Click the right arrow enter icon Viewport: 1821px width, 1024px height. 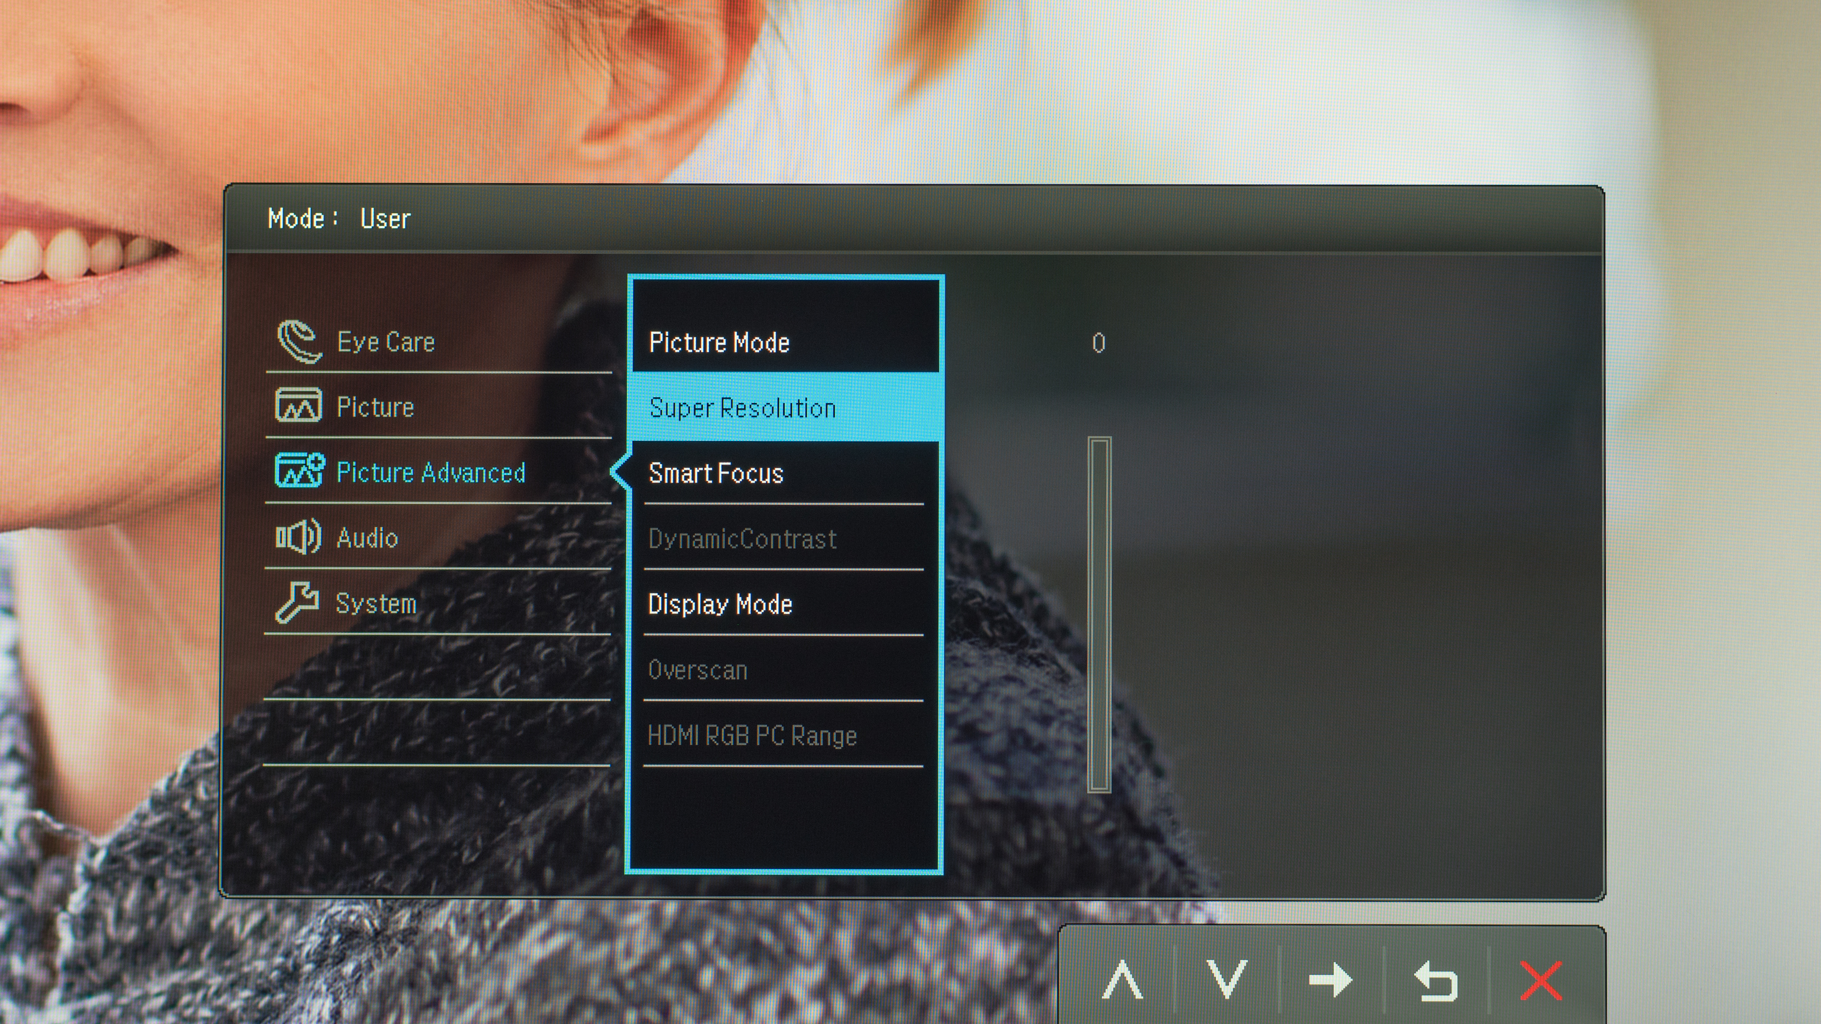[x=1330, y=980]
